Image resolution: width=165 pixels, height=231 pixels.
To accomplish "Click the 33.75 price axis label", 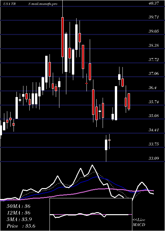I will [154, 144].
